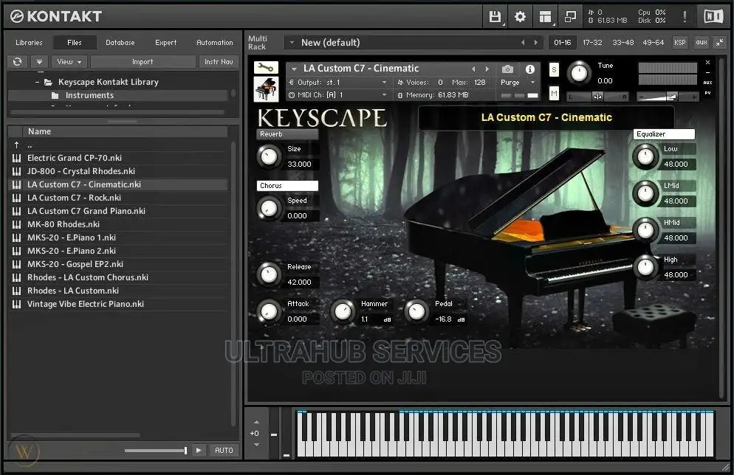Collapse Keyscape Kontakt Library folder
Viewport: 734px width, 475px height.
[37, 83]
